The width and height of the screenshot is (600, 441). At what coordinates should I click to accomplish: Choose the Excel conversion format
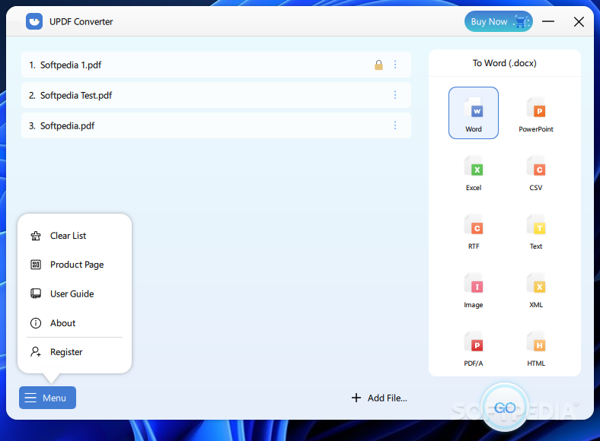(474, 173)
